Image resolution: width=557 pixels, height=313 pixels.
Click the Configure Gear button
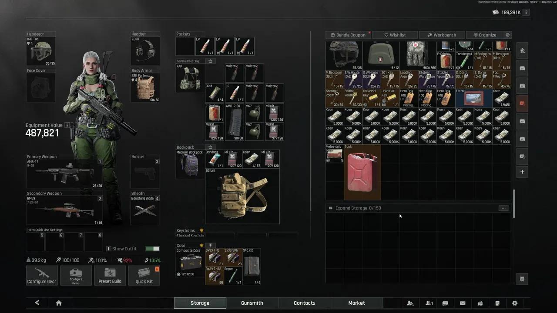(x=42, y=276)
